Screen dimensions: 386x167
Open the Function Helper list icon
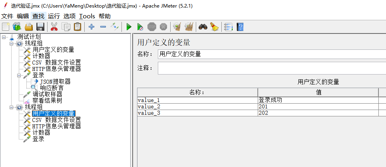[228, 27]
